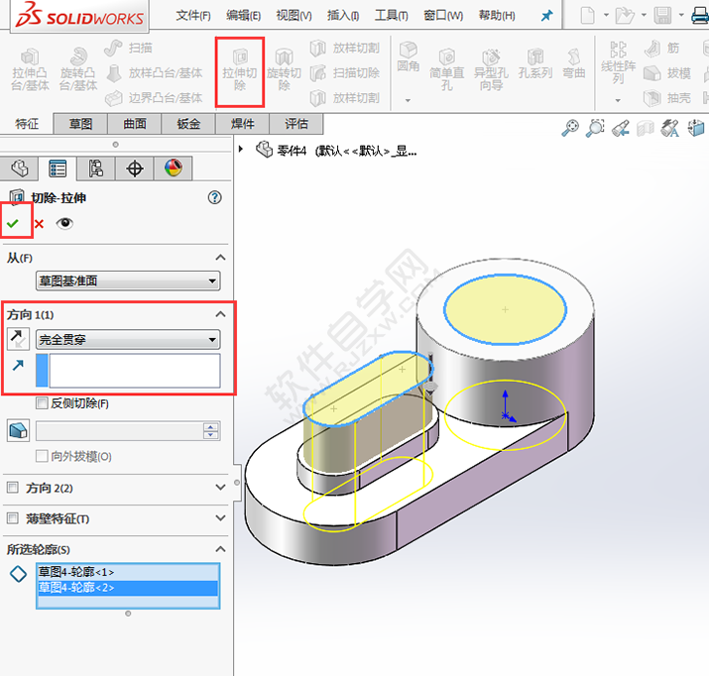Open the View (视图) menu
709x676 pixels.
click(294, 16)
